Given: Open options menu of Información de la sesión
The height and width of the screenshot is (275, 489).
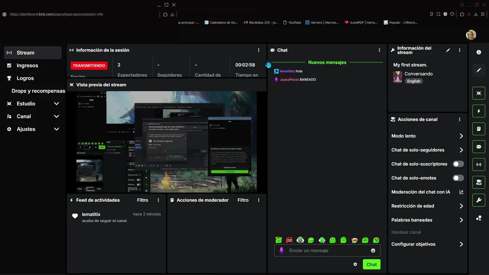Looking at the screenshot, I should point(259,50).
